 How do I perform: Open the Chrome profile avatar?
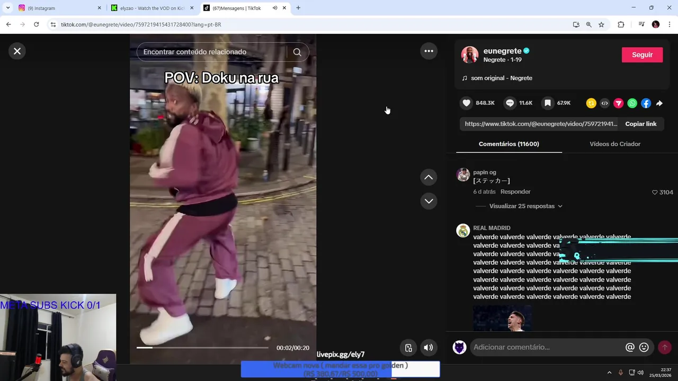(x=656, y=24)
